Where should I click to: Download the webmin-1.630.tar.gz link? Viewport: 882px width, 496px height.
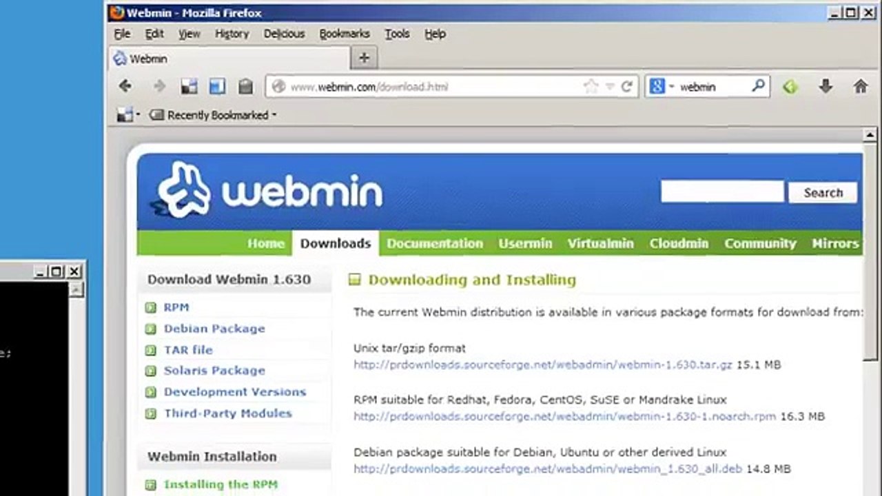click(x=543, y=364)
